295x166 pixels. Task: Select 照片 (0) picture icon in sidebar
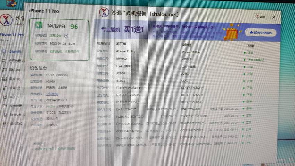[5, 79]
